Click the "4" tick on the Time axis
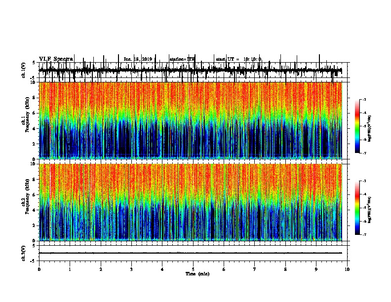The image size is (391, 302). pos(162,269)
